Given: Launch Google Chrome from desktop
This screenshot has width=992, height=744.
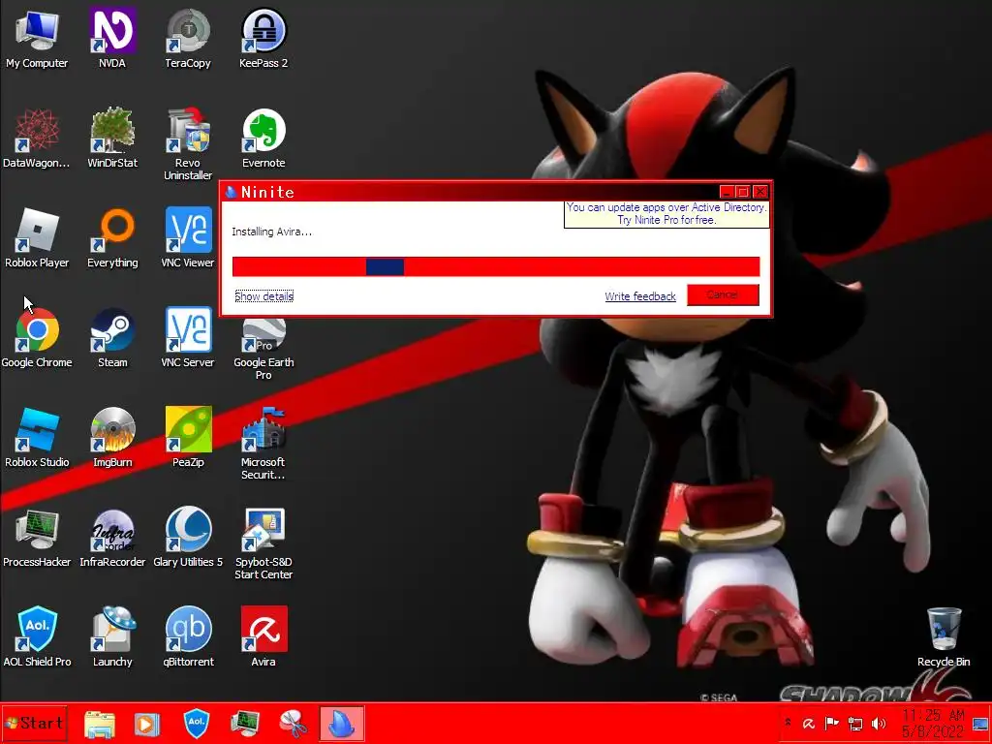Looking at the screenshot, I should [37, 338].
